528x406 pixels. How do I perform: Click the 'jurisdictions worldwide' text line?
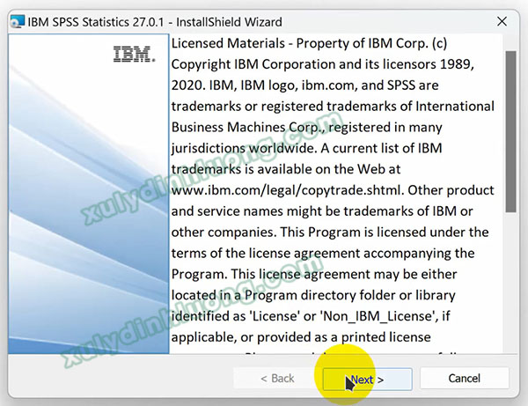(306, 149)
